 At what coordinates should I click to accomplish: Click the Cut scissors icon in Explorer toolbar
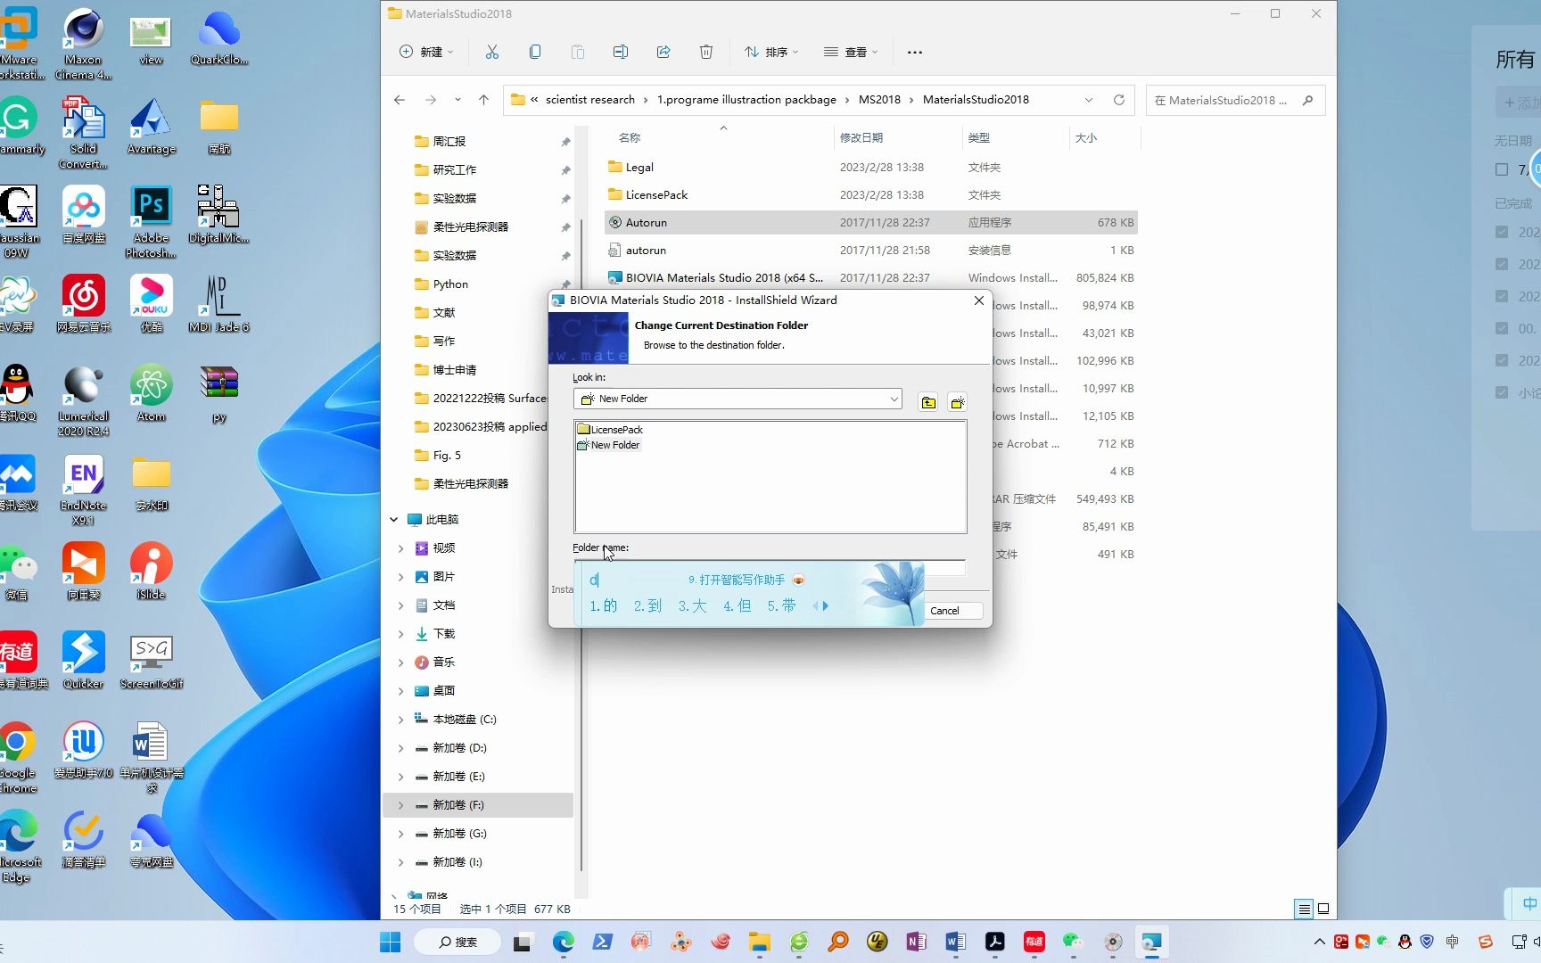[x=491, y=52]
